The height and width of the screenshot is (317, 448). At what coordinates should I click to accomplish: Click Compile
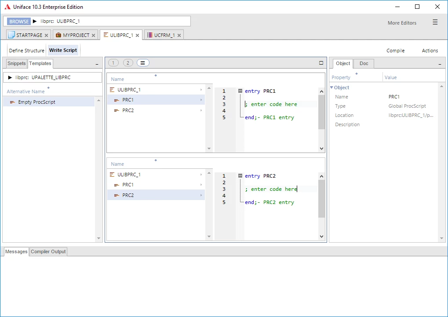[x=395, y=51]
